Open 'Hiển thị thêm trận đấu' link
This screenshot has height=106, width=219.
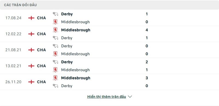coord(106,97)
